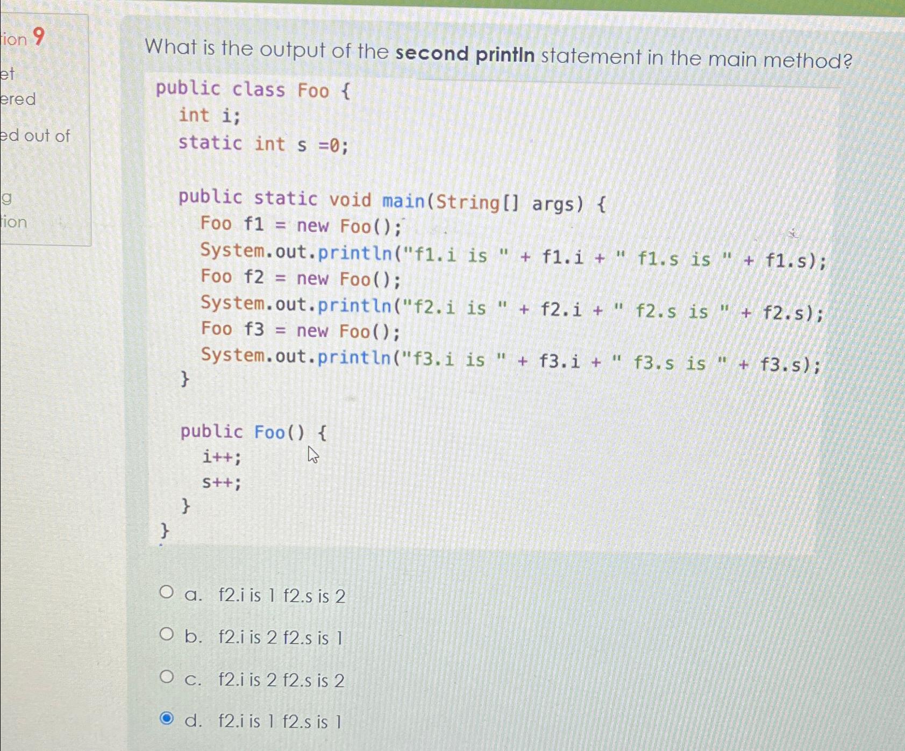Click the 'Foo f3 = new Foo();' line
Screen dimensions: 905x751
(299, 330)
